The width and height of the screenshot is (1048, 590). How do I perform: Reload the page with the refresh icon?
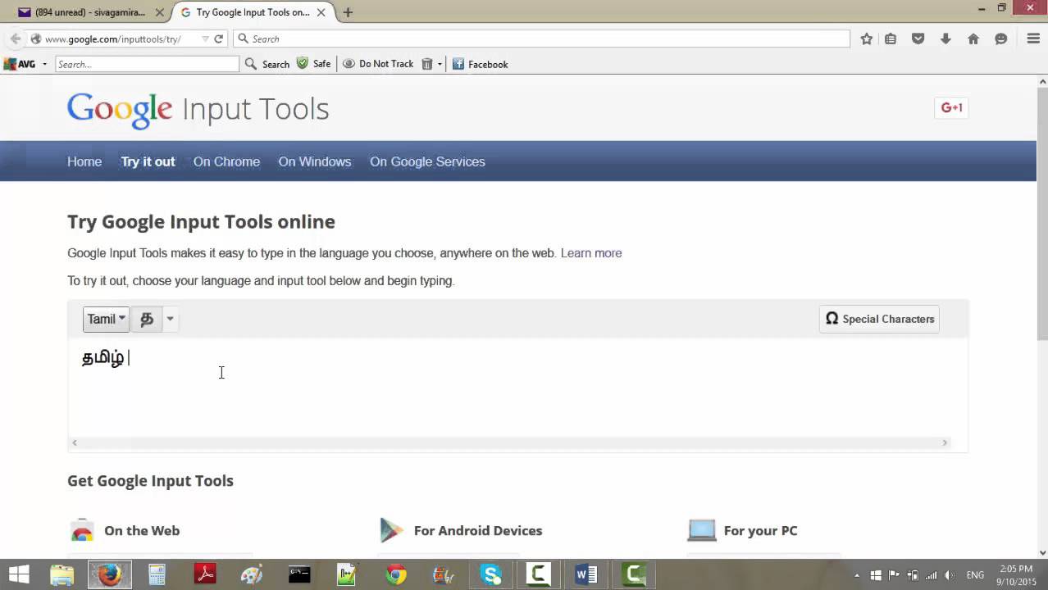pos(219,39)
